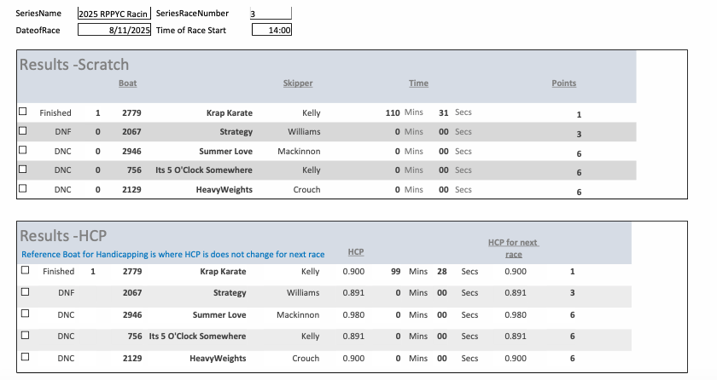Toggle Summer Love checkbox in Scratch results
The height and width of the screenshot is (380, 717).
pyautogui.click(x=23, y=151)
